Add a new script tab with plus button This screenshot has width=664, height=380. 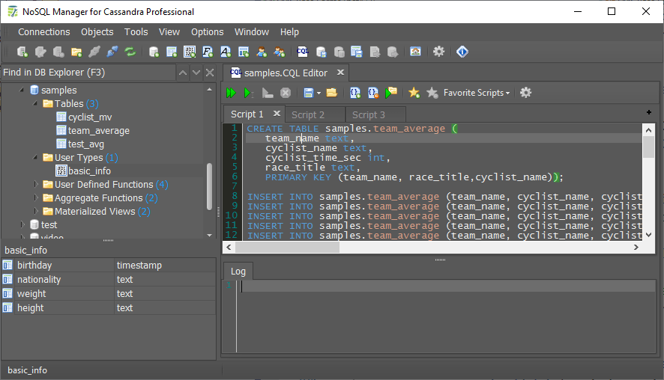point(648,112)
